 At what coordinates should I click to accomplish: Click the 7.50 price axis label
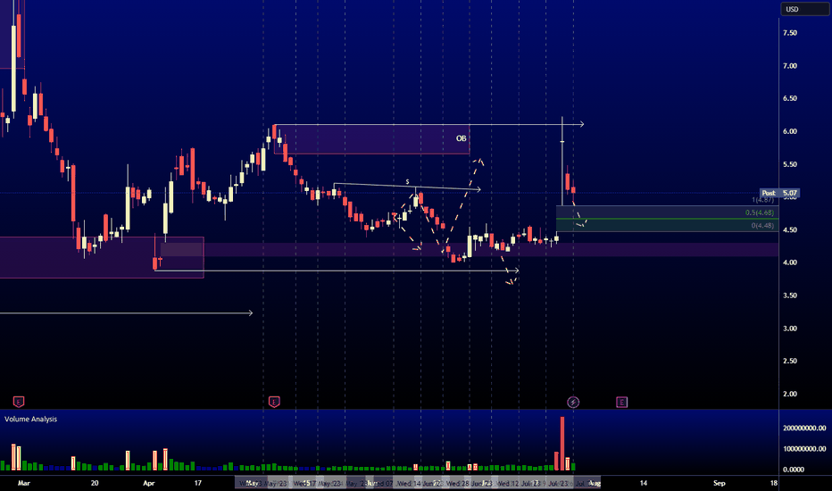790,33
